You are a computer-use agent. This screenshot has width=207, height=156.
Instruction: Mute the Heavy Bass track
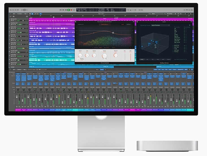pyautogui.click(x=12, y=44)
